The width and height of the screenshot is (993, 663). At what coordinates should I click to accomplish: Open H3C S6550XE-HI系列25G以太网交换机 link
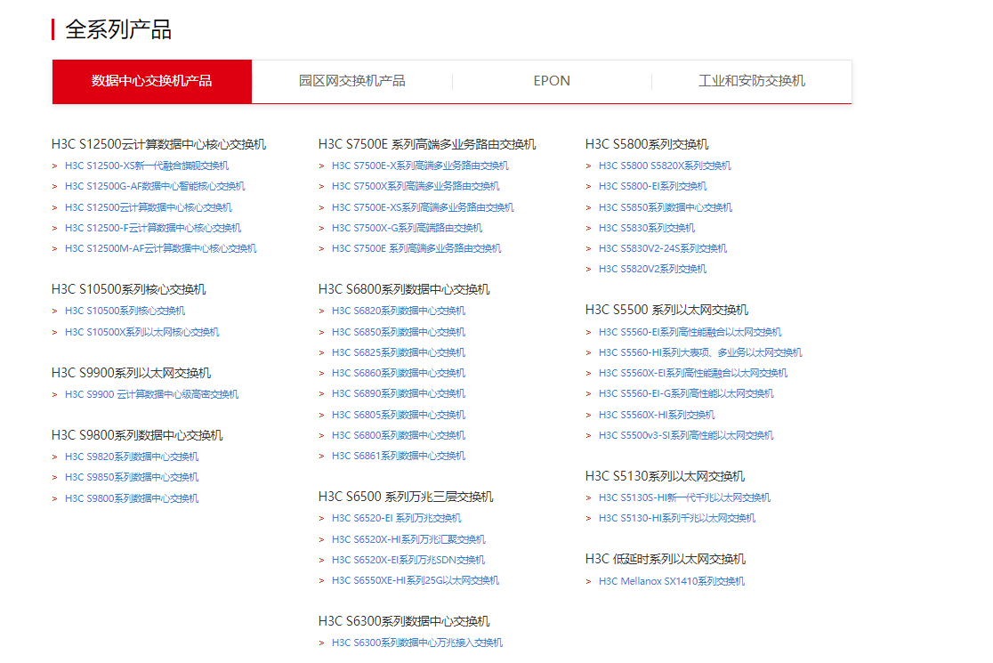pyautogui.click(x=416, y=580)
